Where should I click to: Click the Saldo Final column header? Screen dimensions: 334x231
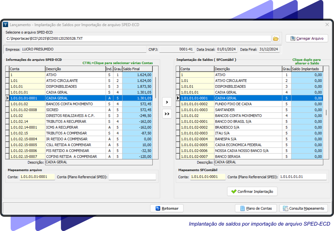[x=137, y=69]
